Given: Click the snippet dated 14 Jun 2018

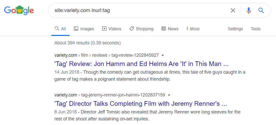Looking at the screenshot, I should pos(150,75).
